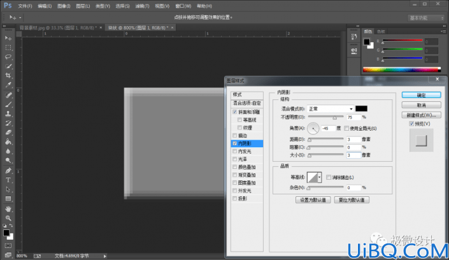The width and height of the screenshot is (449, 260).
Task: Enable 颜色叠加 color overlay checkbox
Action: coord(235,167)
